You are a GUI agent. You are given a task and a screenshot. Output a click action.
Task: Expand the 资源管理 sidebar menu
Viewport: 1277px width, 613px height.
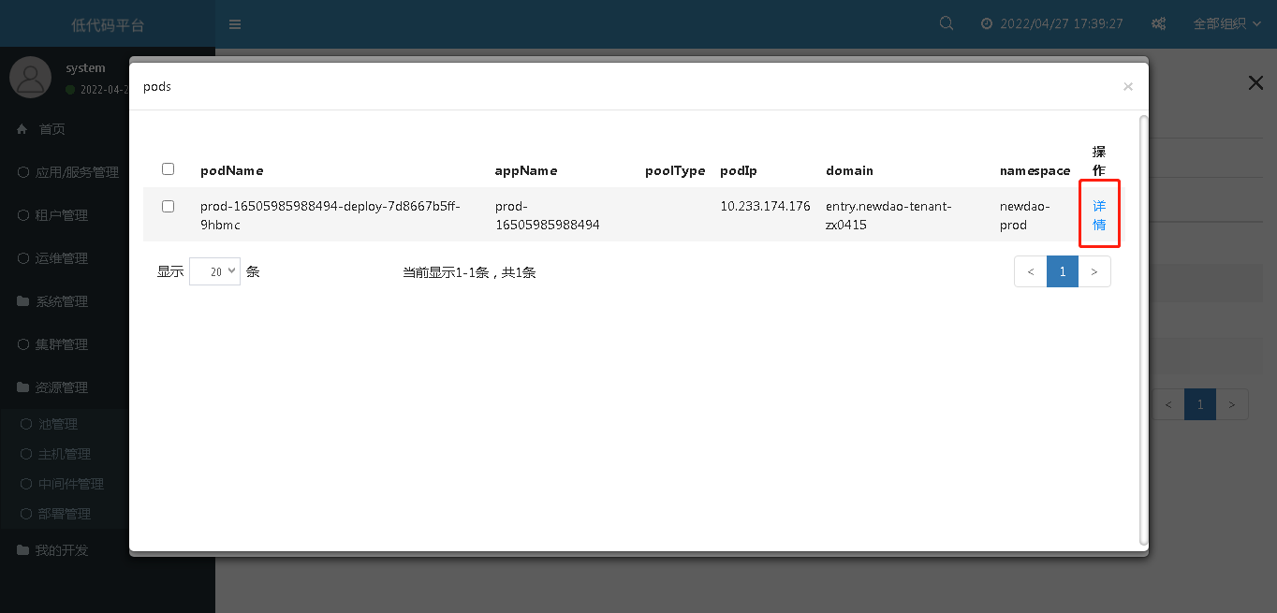pos(62,387)
